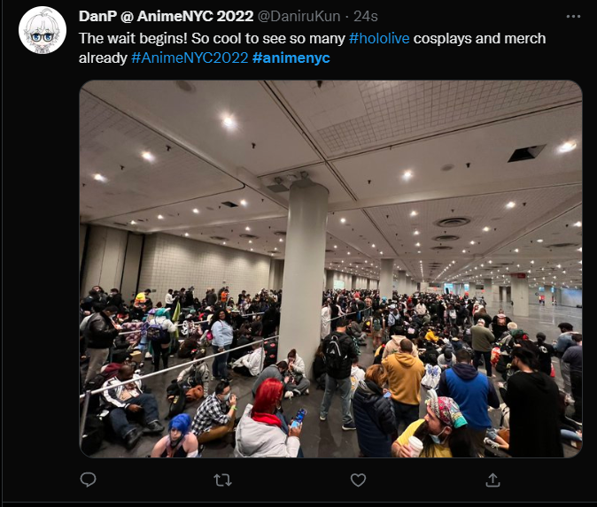This screenshot has height=507, width=597.
Task: Open the #AnimeNYC2022 hashtag link
Action: (x=190, y=58)
